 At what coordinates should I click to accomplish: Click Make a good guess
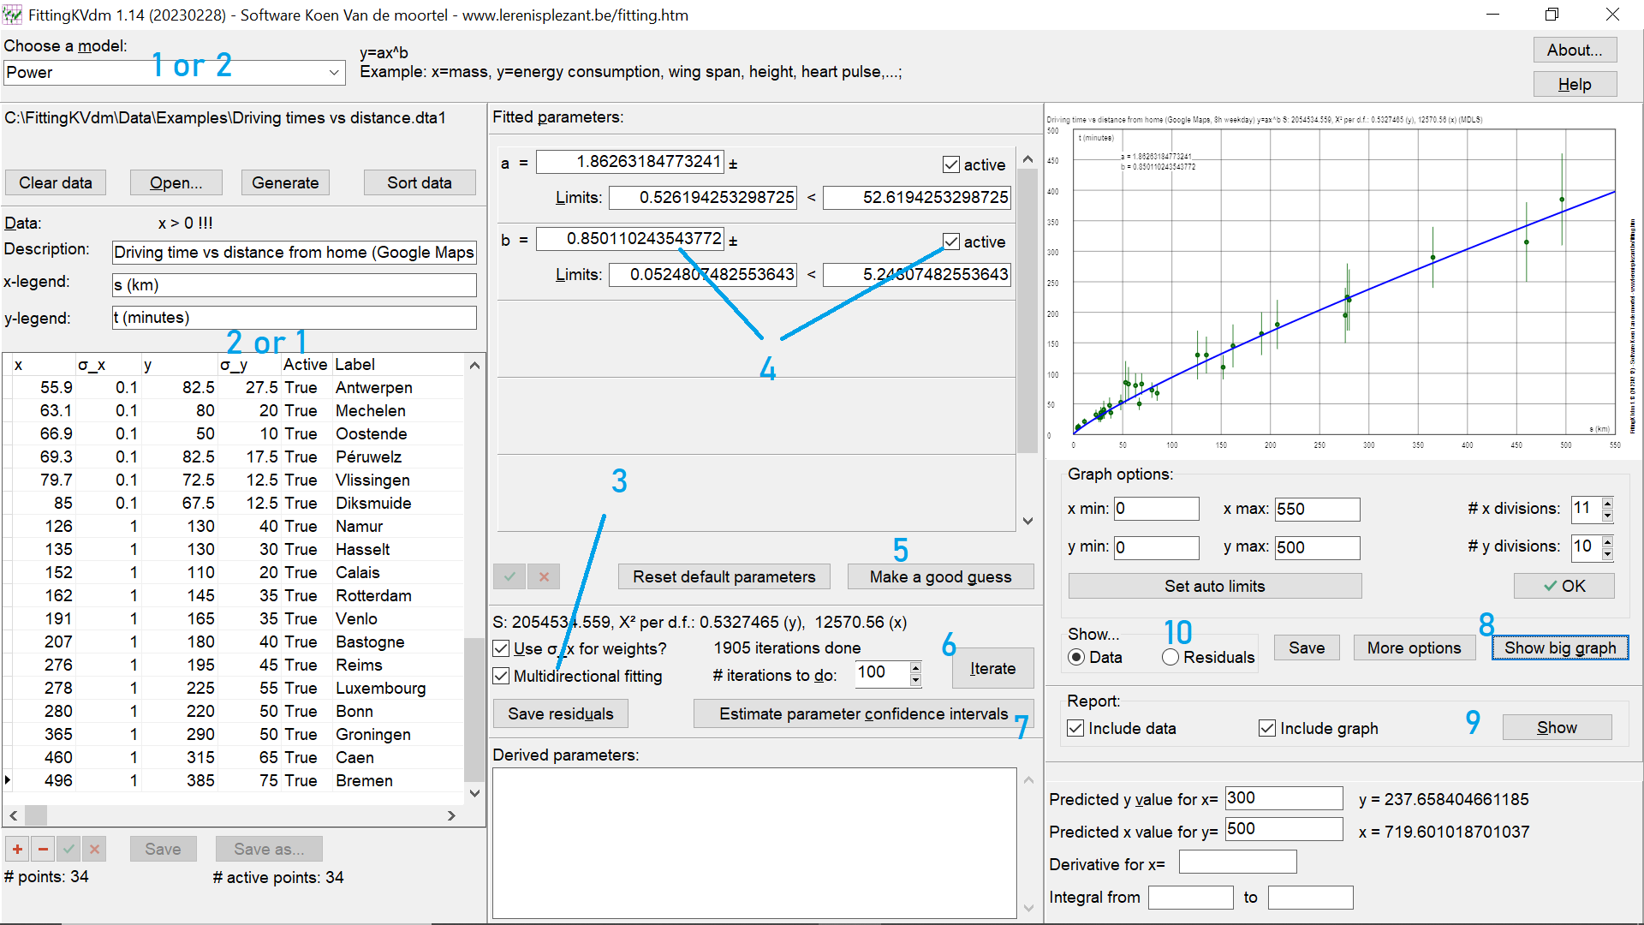[x=941, y=576]
